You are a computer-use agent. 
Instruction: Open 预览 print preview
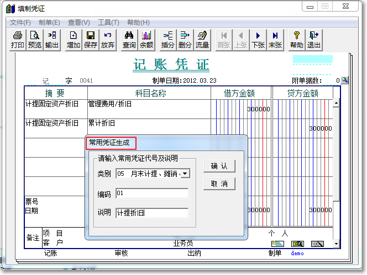(35, 40)
